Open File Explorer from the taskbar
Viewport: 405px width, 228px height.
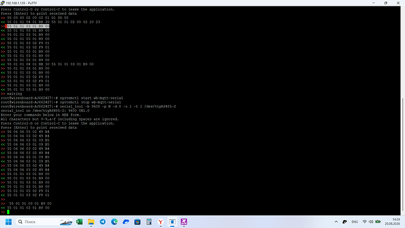[x=91, y=222]
